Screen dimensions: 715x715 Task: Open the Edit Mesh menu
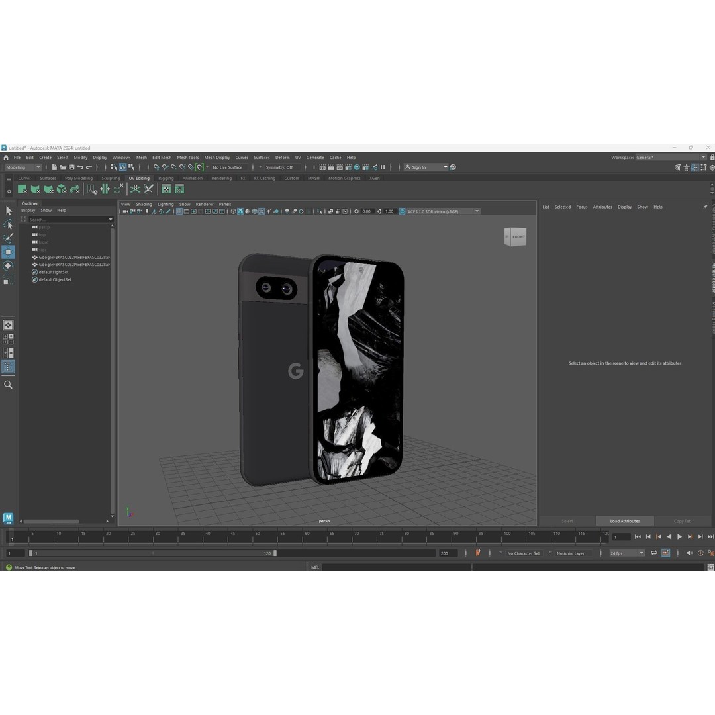click(x=162, y=158)
